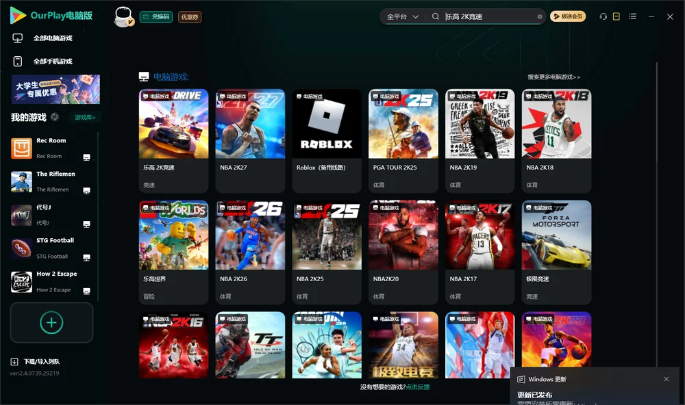685x405 pixels.
Task: Open the 乐高 2K竞速 game cover
Action: click(173, 124)
